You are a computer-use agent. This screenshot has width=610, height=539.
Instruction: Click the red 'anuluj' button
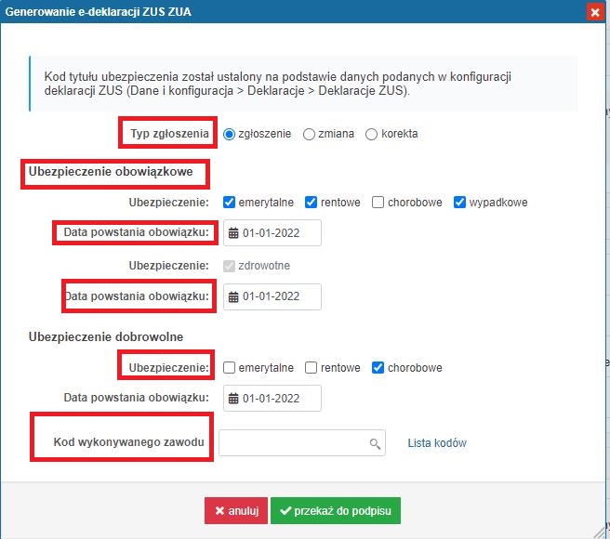point(236,510)
